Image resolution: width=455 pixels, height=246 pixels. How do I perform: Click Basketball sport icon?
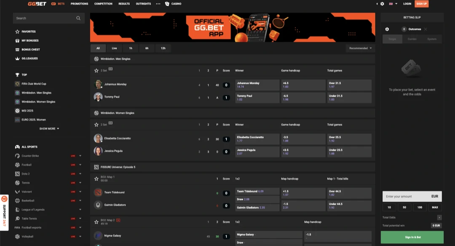click(x=17, y=201)
